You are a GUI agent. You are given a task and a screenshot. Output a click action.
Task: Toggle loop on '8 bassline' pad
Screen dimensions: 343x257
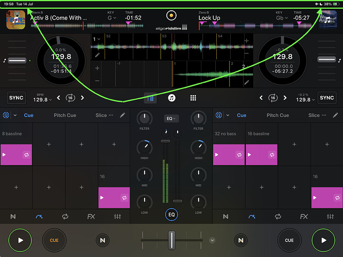click(x=26, y=155)
